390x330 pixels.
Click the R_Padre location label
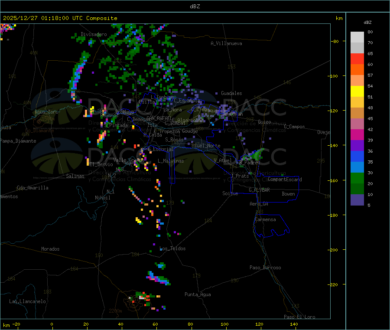pos(248,163)
